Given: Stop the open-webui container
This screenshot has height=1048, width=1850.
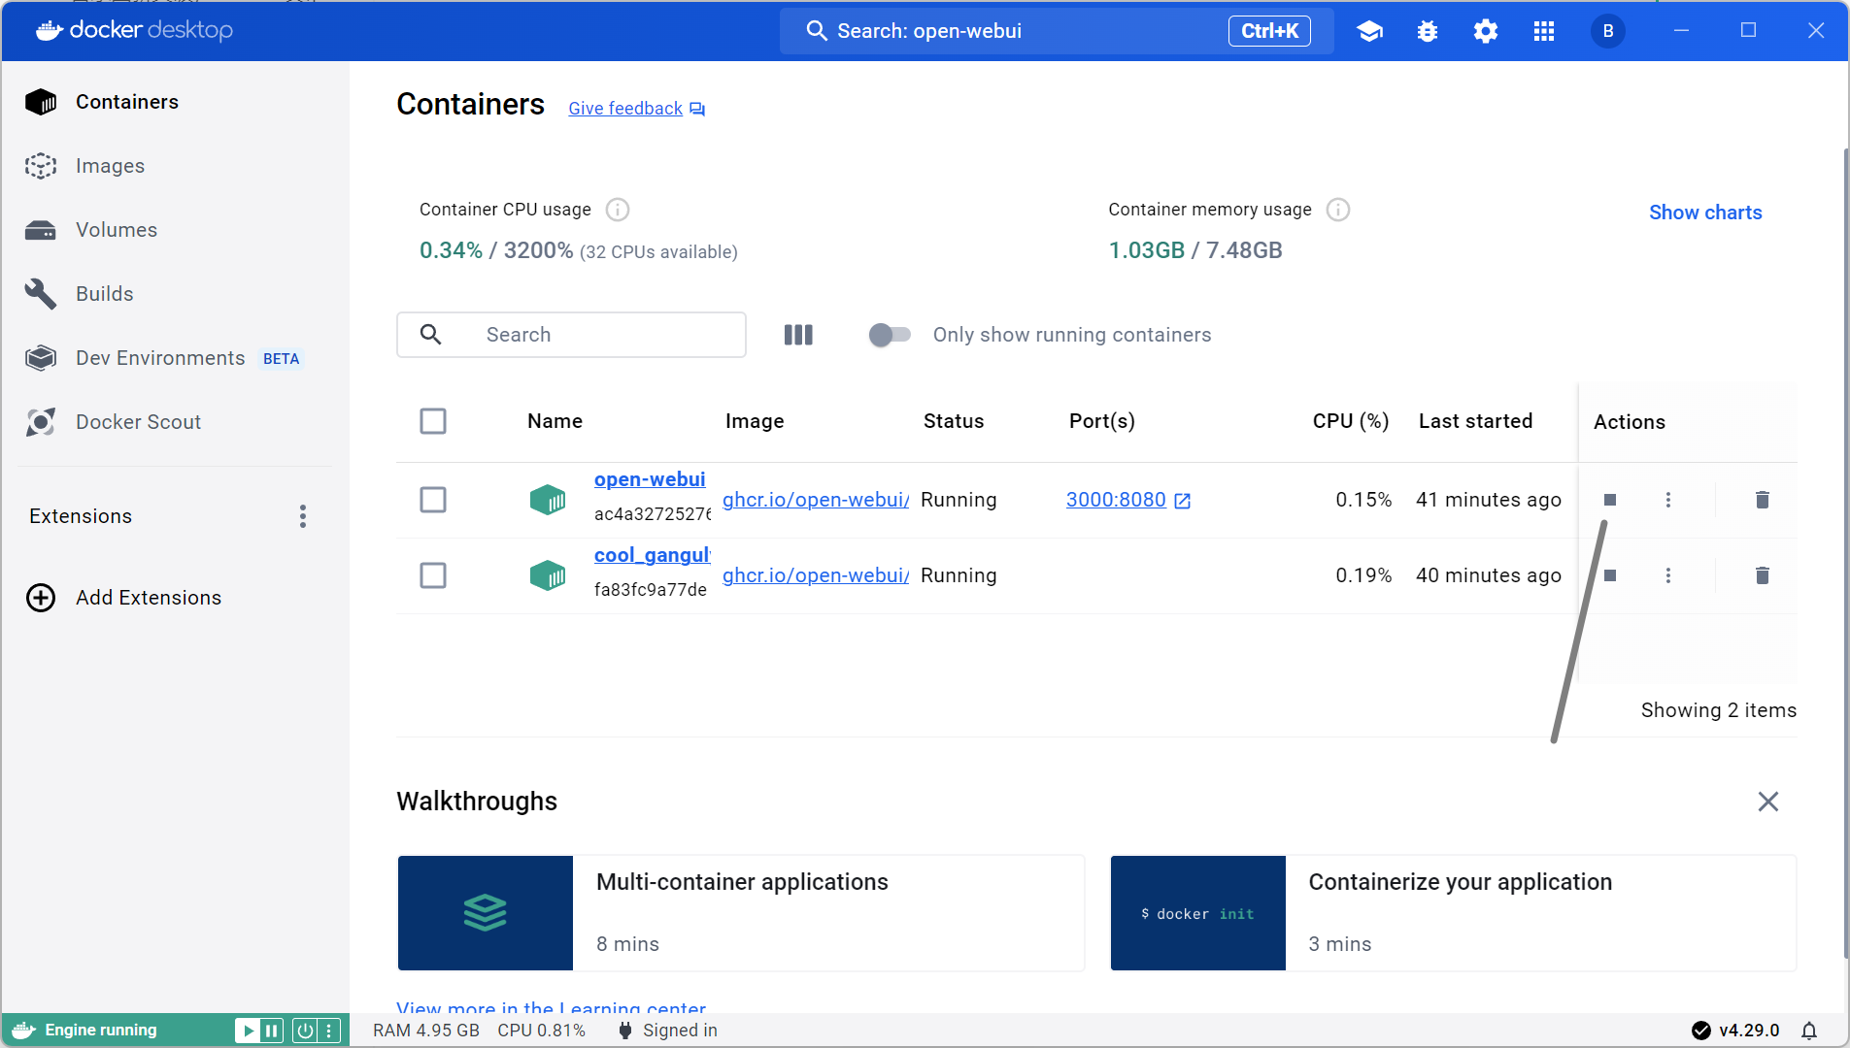Looking at the screenshot, I should click(1610, 500).
